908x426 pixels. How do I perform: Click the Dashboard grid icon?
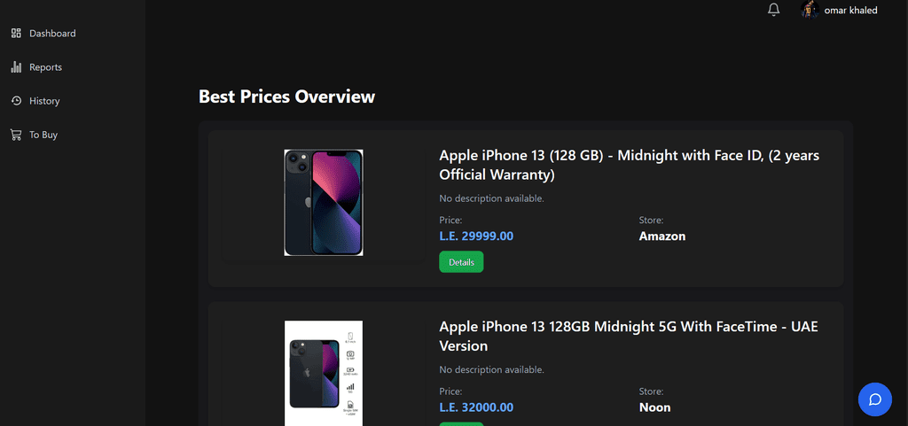(x=16, y=34)
